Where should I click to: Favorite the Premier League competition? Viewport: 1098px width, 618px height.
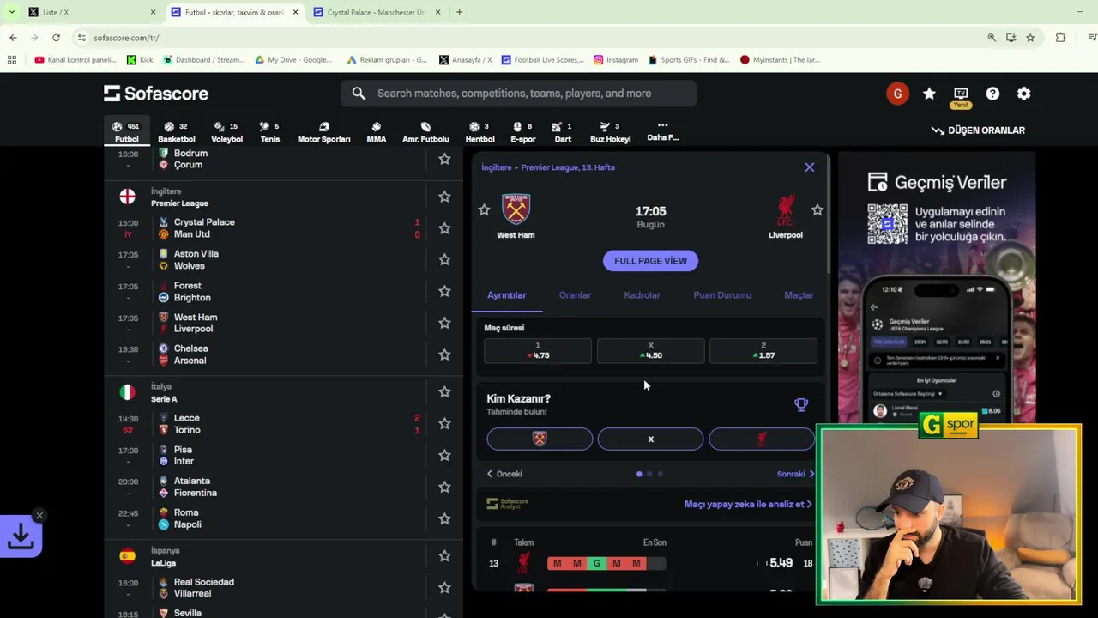444,197
